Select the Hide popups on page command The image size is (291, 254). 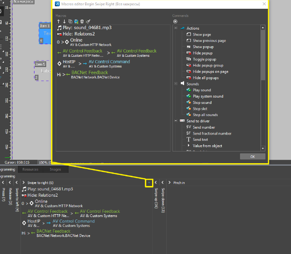(211, 71)
